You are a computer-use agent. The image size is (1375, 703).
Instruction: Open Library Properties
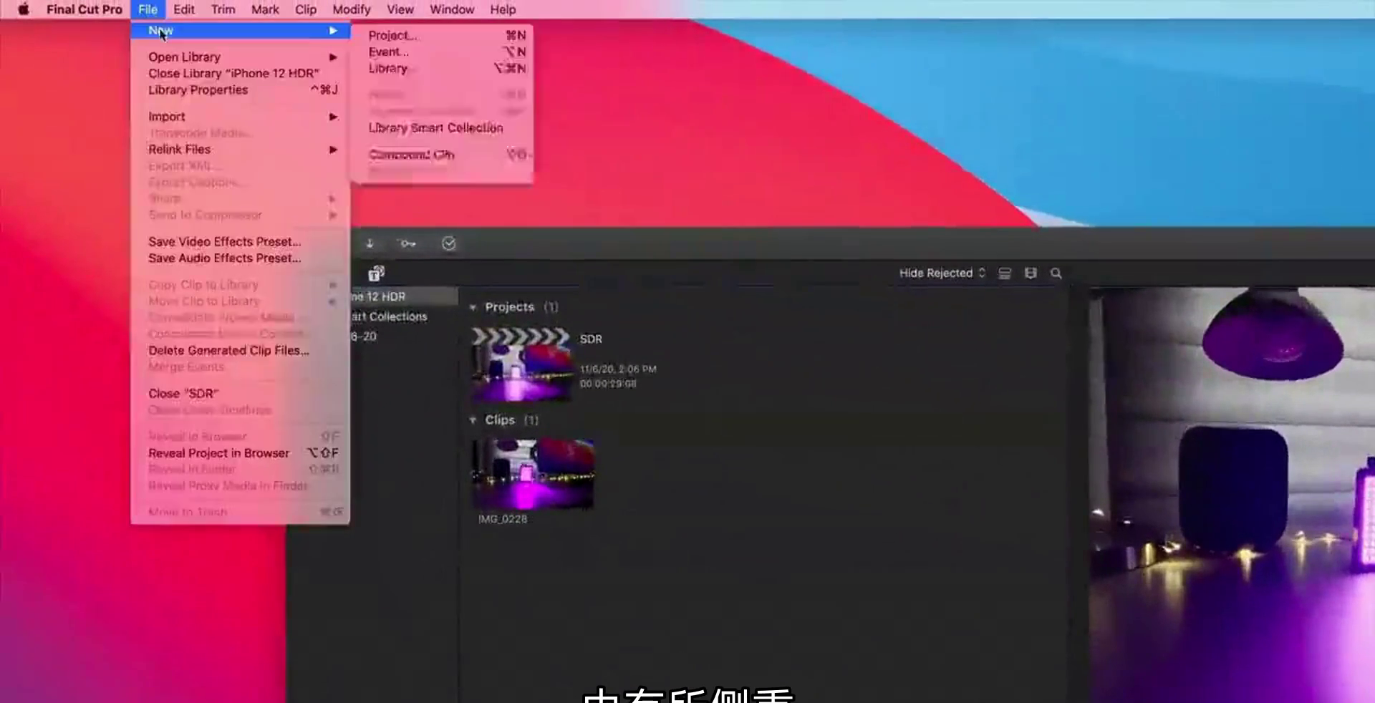[241, 89]
